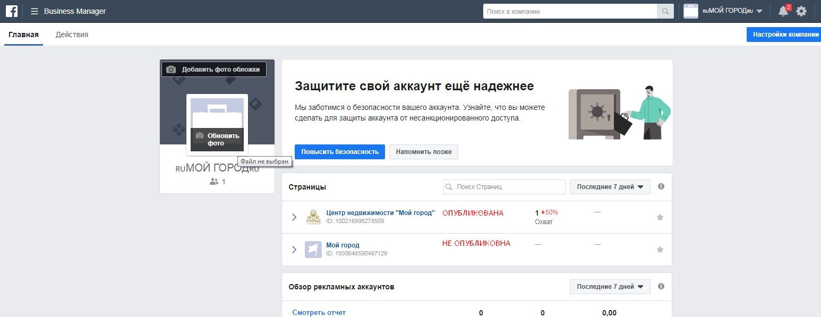This screenshot has height=317, width=821.
Task: Click info icon in Обзор рекламных аккаунтов
Action: [x=661, y=286]
